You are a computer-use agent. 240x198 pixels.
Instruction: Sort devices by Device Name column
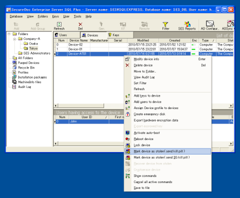click(78, 40)
